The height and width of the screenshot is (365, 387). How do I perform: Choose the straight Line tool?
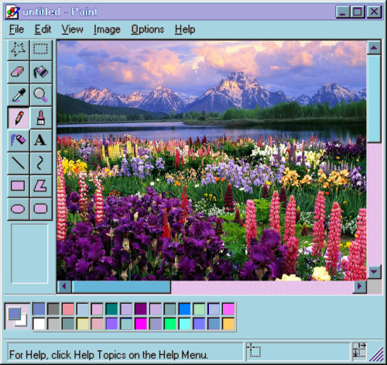click(19, 163)
